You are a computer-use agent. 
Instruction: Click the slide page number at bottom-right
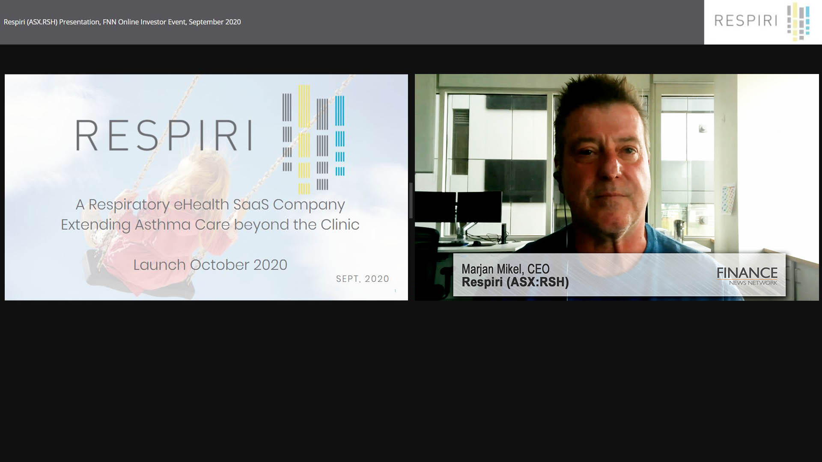tap(395, 291)
